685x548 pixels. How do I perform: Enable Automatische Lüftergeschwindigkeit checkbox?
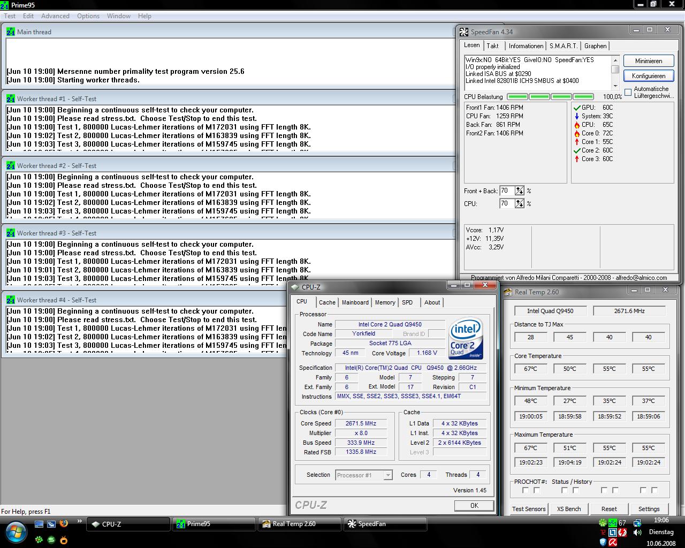pos(628,93)
